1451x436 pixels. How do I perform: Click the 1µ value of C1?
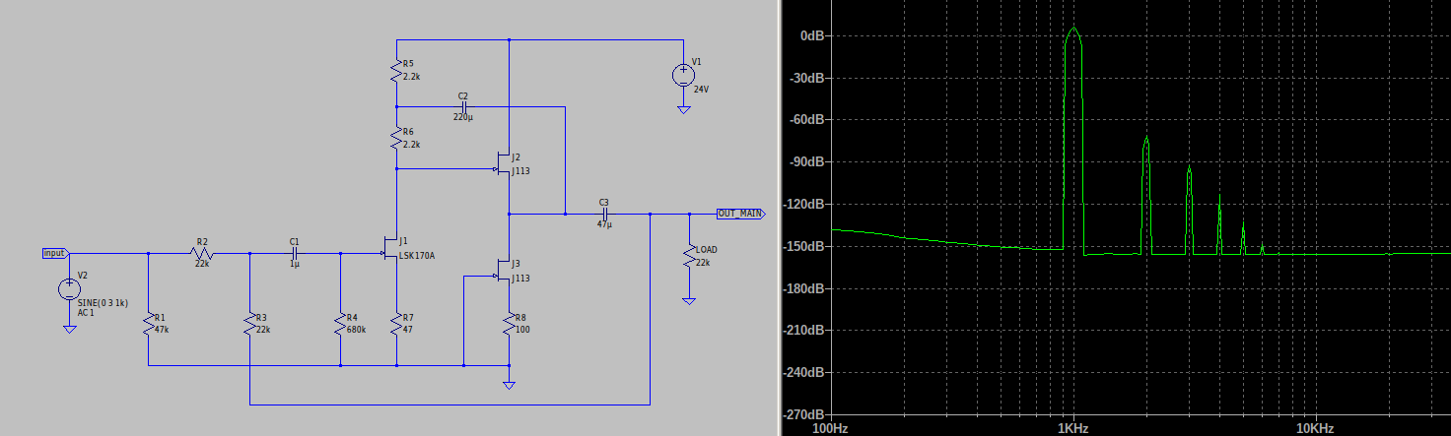(294, 264)
